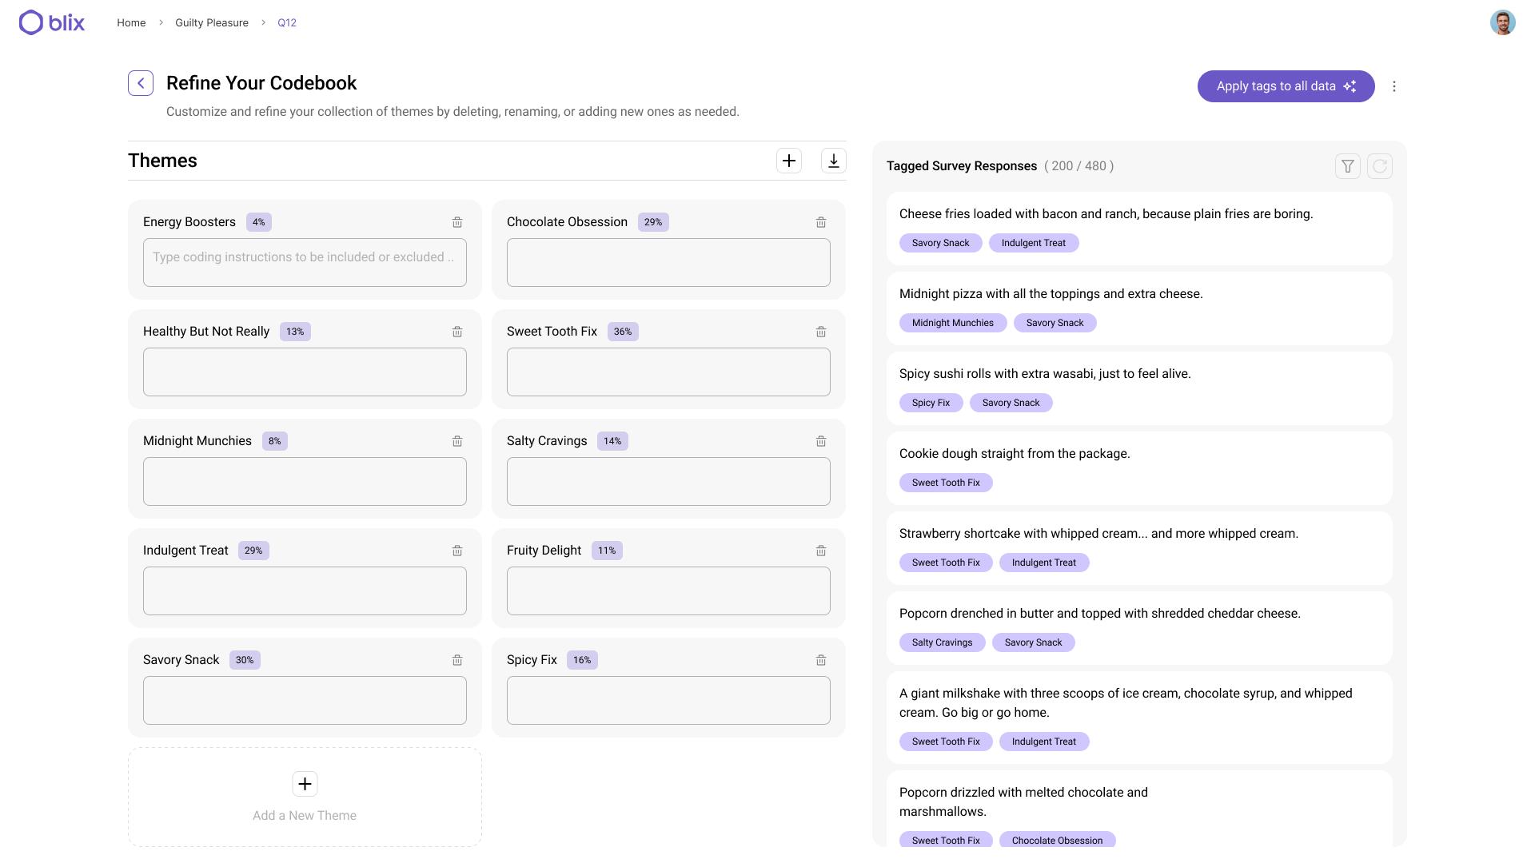1535x863 pixels.
Task: Focus Energy Boosters coding instructions field
Action: point(305,262)
